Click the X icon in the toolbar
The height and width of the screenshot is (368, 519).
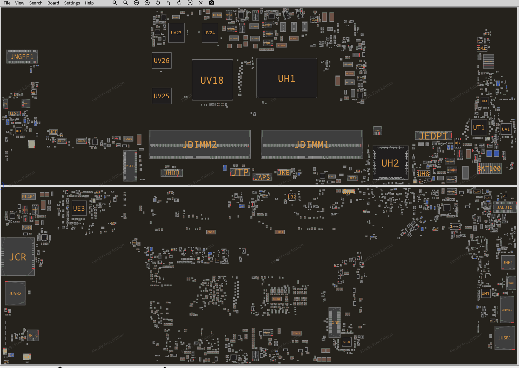[x=201, y=3]
